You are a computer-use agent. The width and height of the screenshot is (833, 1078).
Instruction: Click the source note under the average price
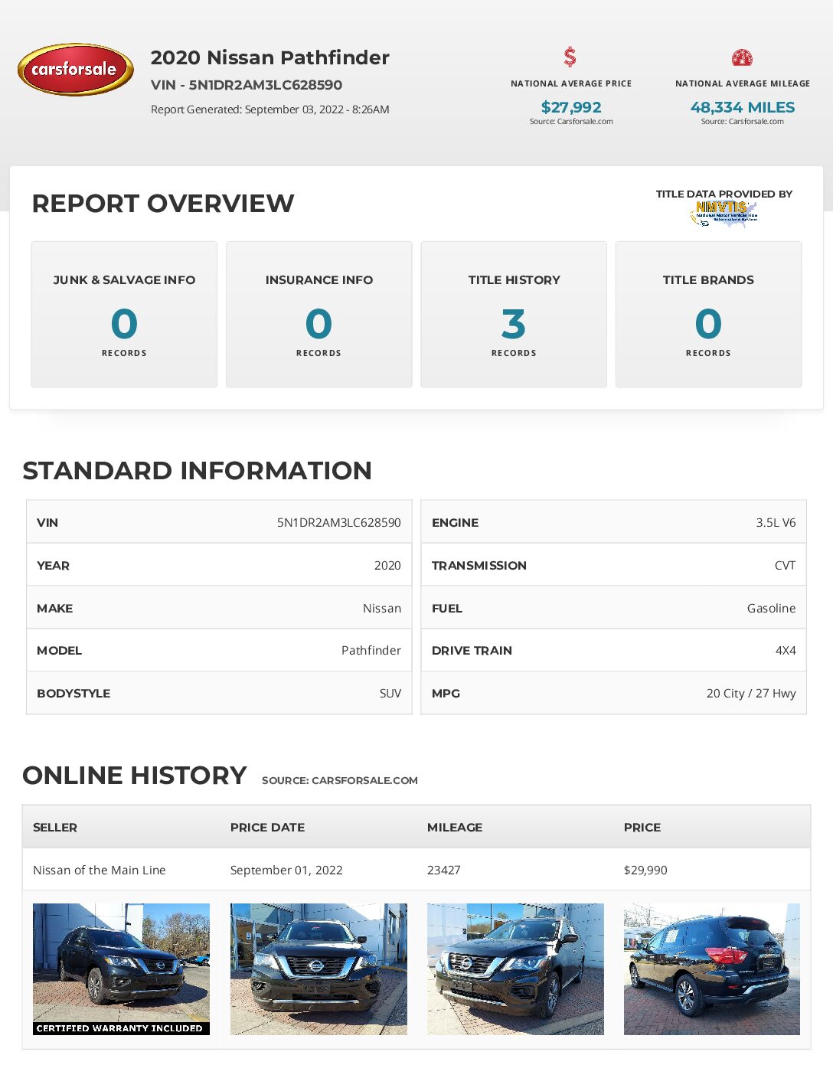[571, 121]
